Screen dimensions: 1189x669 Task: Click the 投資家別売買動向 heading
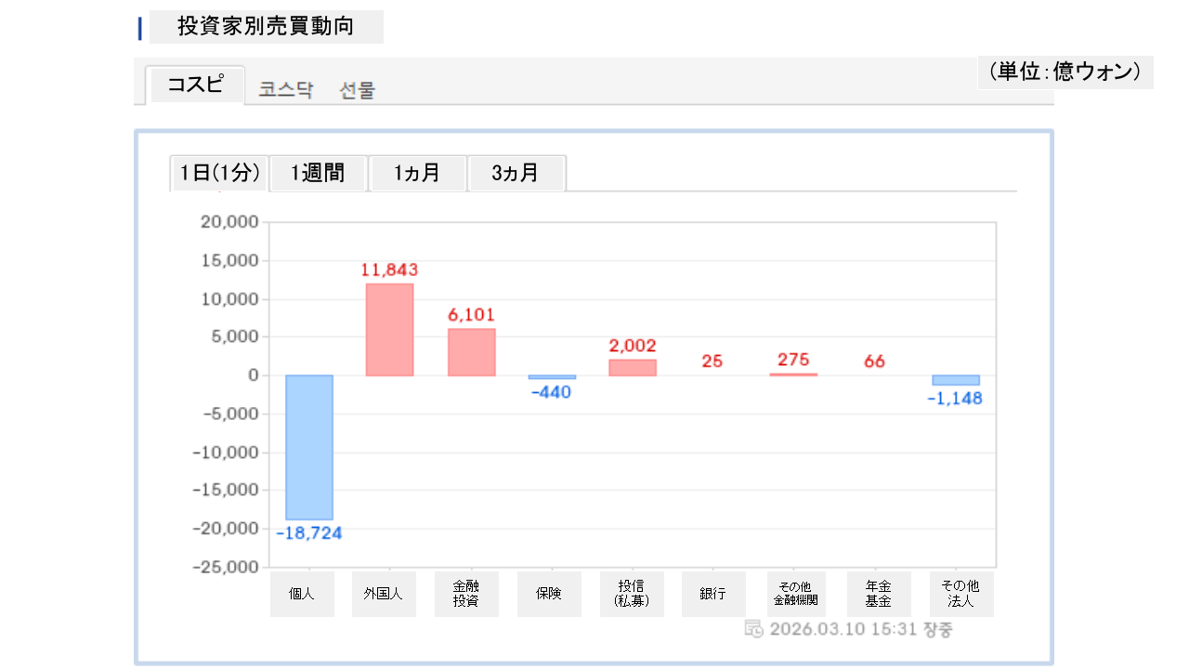coord(266,27)
